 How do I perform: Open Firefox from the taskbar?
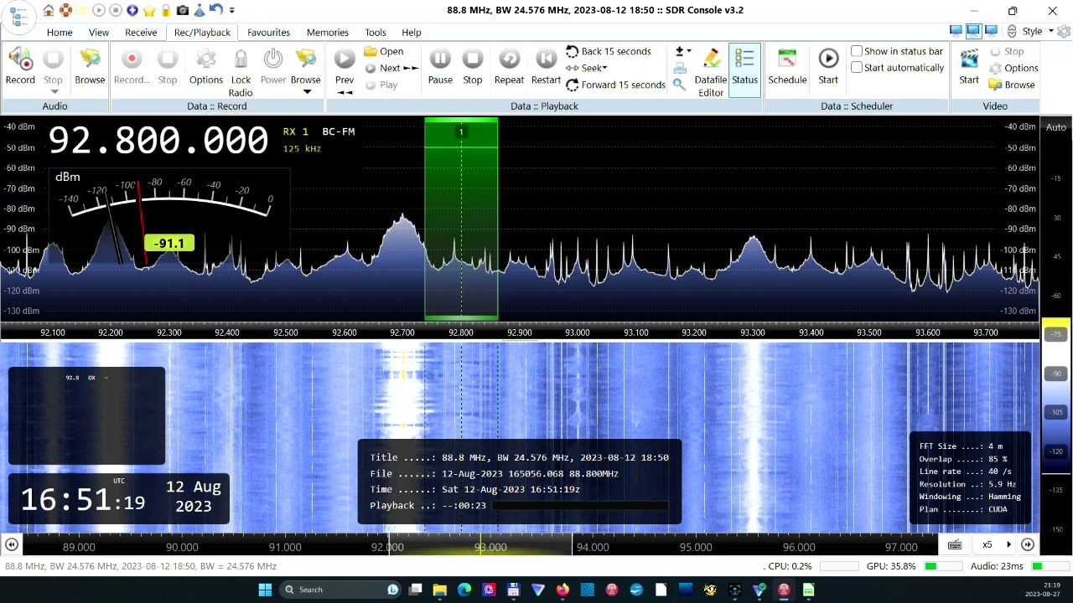562,590
